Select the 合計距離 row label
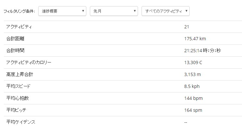242x134 pixels. pyautogui.click(x=15, y=39)
